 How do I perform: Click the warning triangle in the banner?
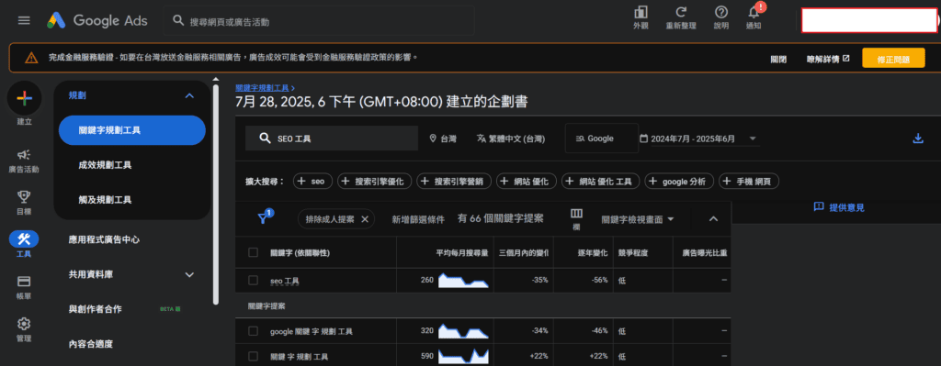point(31,58)
